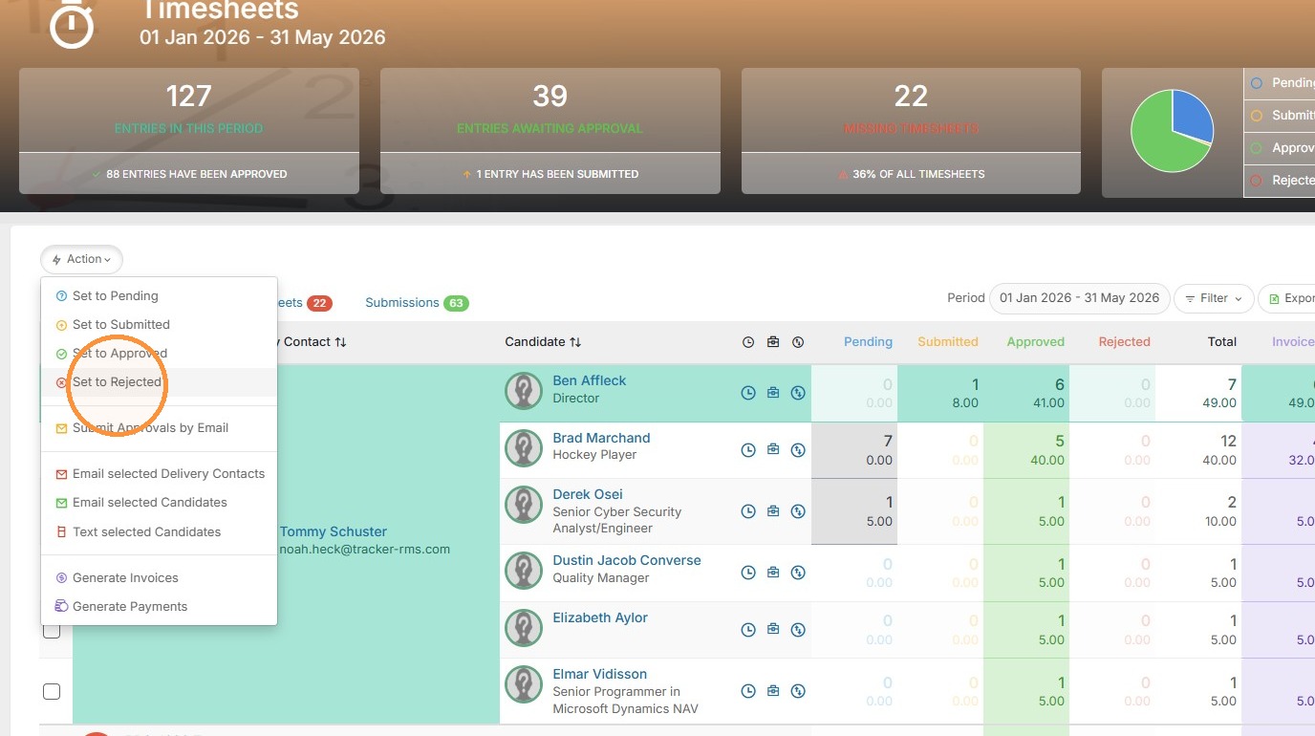Open the Period date range picker

click(x=1080, y=298)
